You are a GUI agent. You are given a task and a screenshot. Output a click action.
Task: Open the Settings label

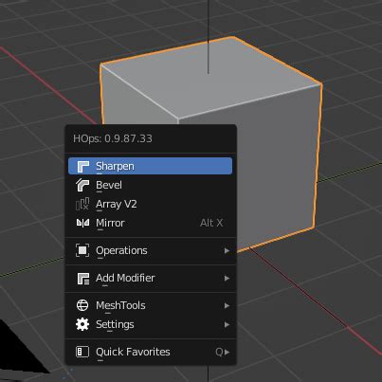tap(115, 325)
